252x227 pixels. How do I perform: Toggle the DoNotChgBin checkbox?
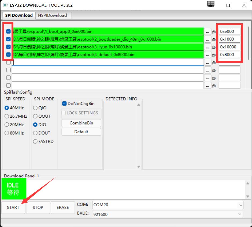64,103
